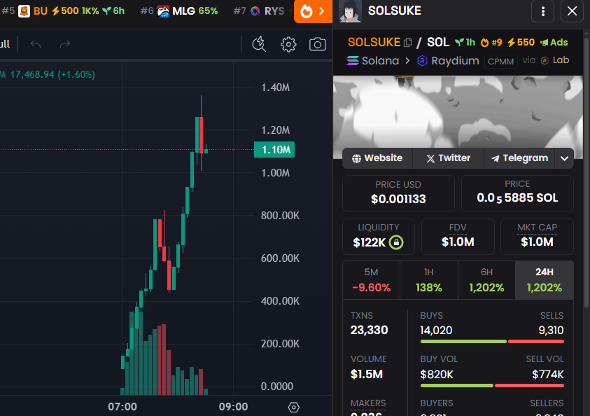Click the #9 trending fire badge
The width and height of the screenshot is (590, 416).
tap(491, 43)
